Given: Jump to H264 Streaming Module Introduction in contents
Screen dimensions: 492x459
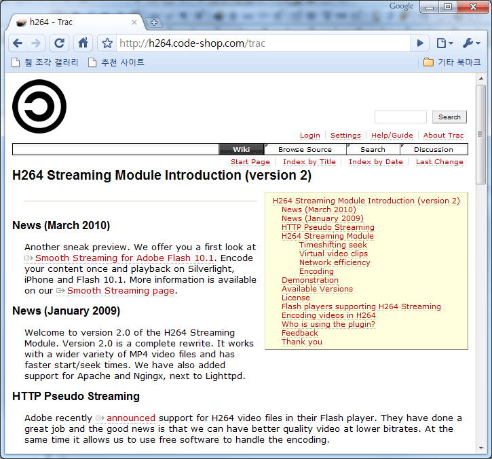Looking at the screenshot, I should [x=366, y=201].
